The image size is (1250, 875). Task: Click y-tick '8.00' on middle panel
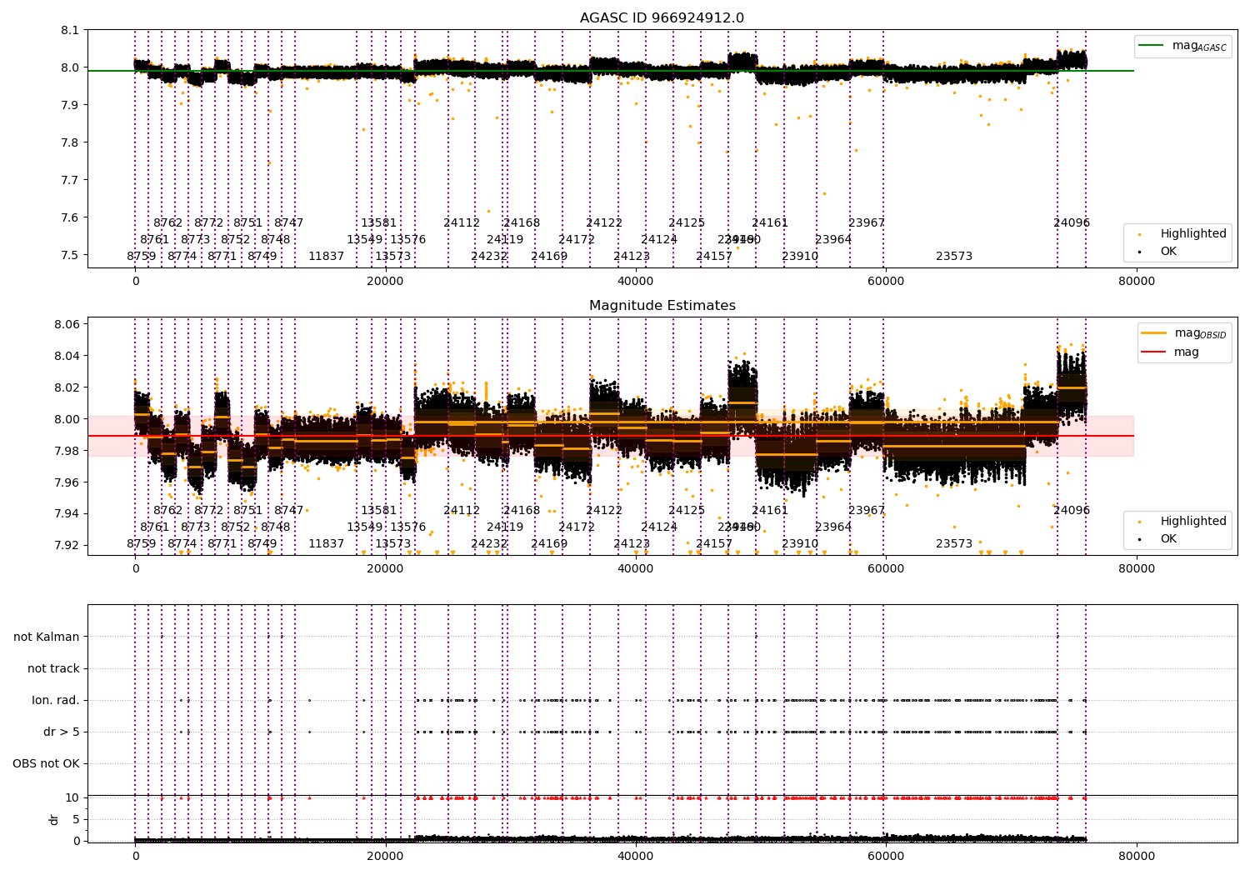click(67, 419)
